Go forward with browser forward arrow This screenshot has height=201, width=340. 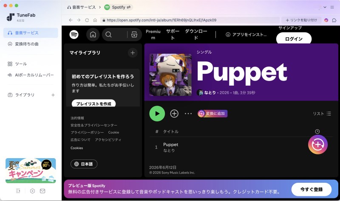(x=79, y=20)
